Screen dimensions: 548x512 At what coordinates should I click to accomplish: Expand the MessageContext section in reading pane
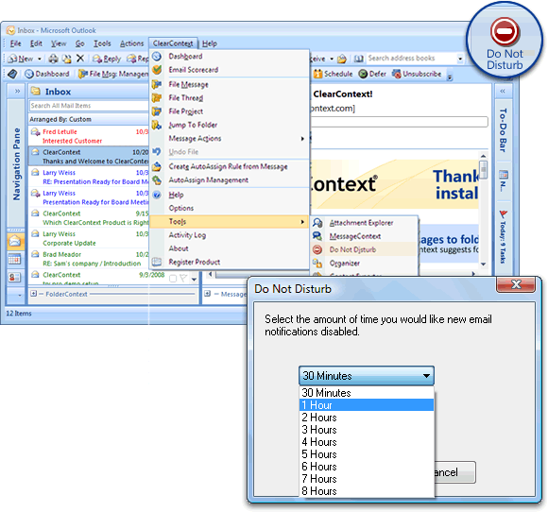click(x=207, y=294)
